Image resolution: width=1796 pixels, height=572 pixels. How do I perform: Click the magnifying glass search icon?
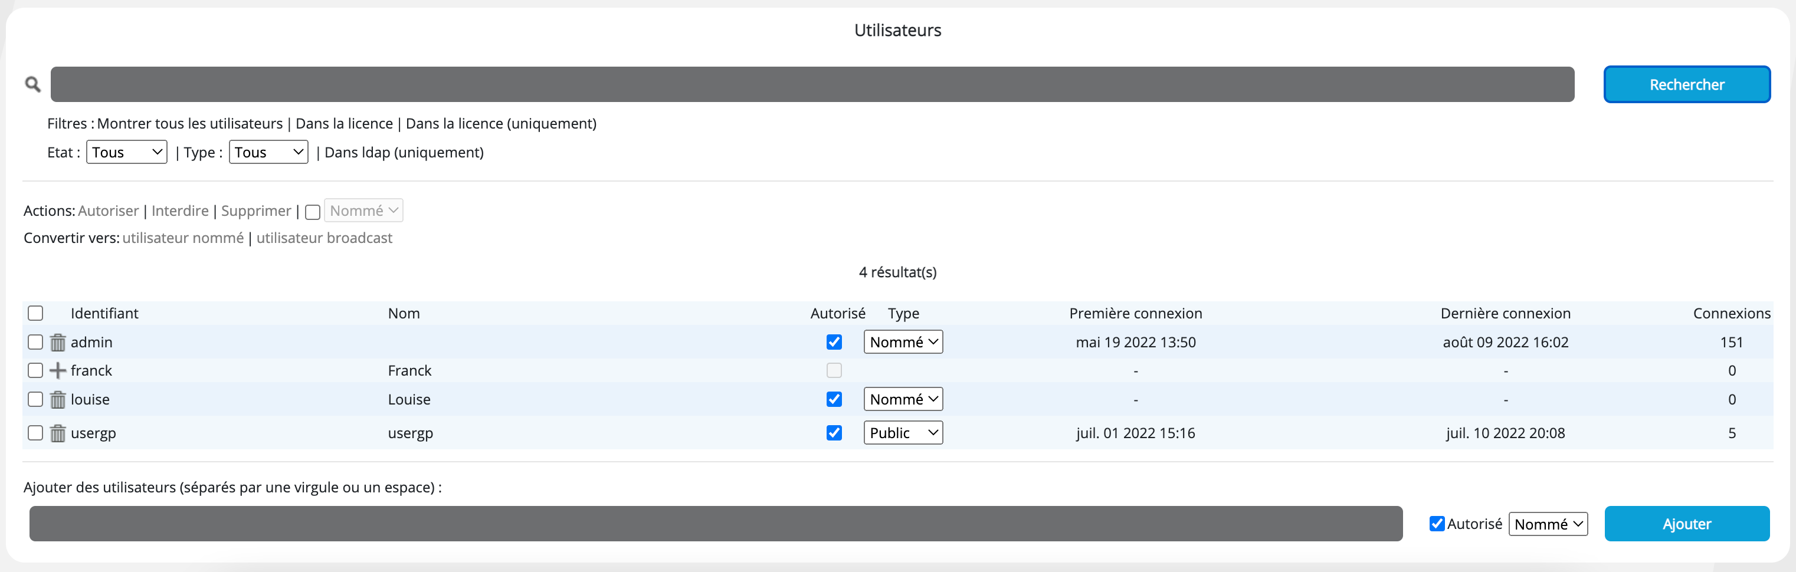tap(33, 84)
